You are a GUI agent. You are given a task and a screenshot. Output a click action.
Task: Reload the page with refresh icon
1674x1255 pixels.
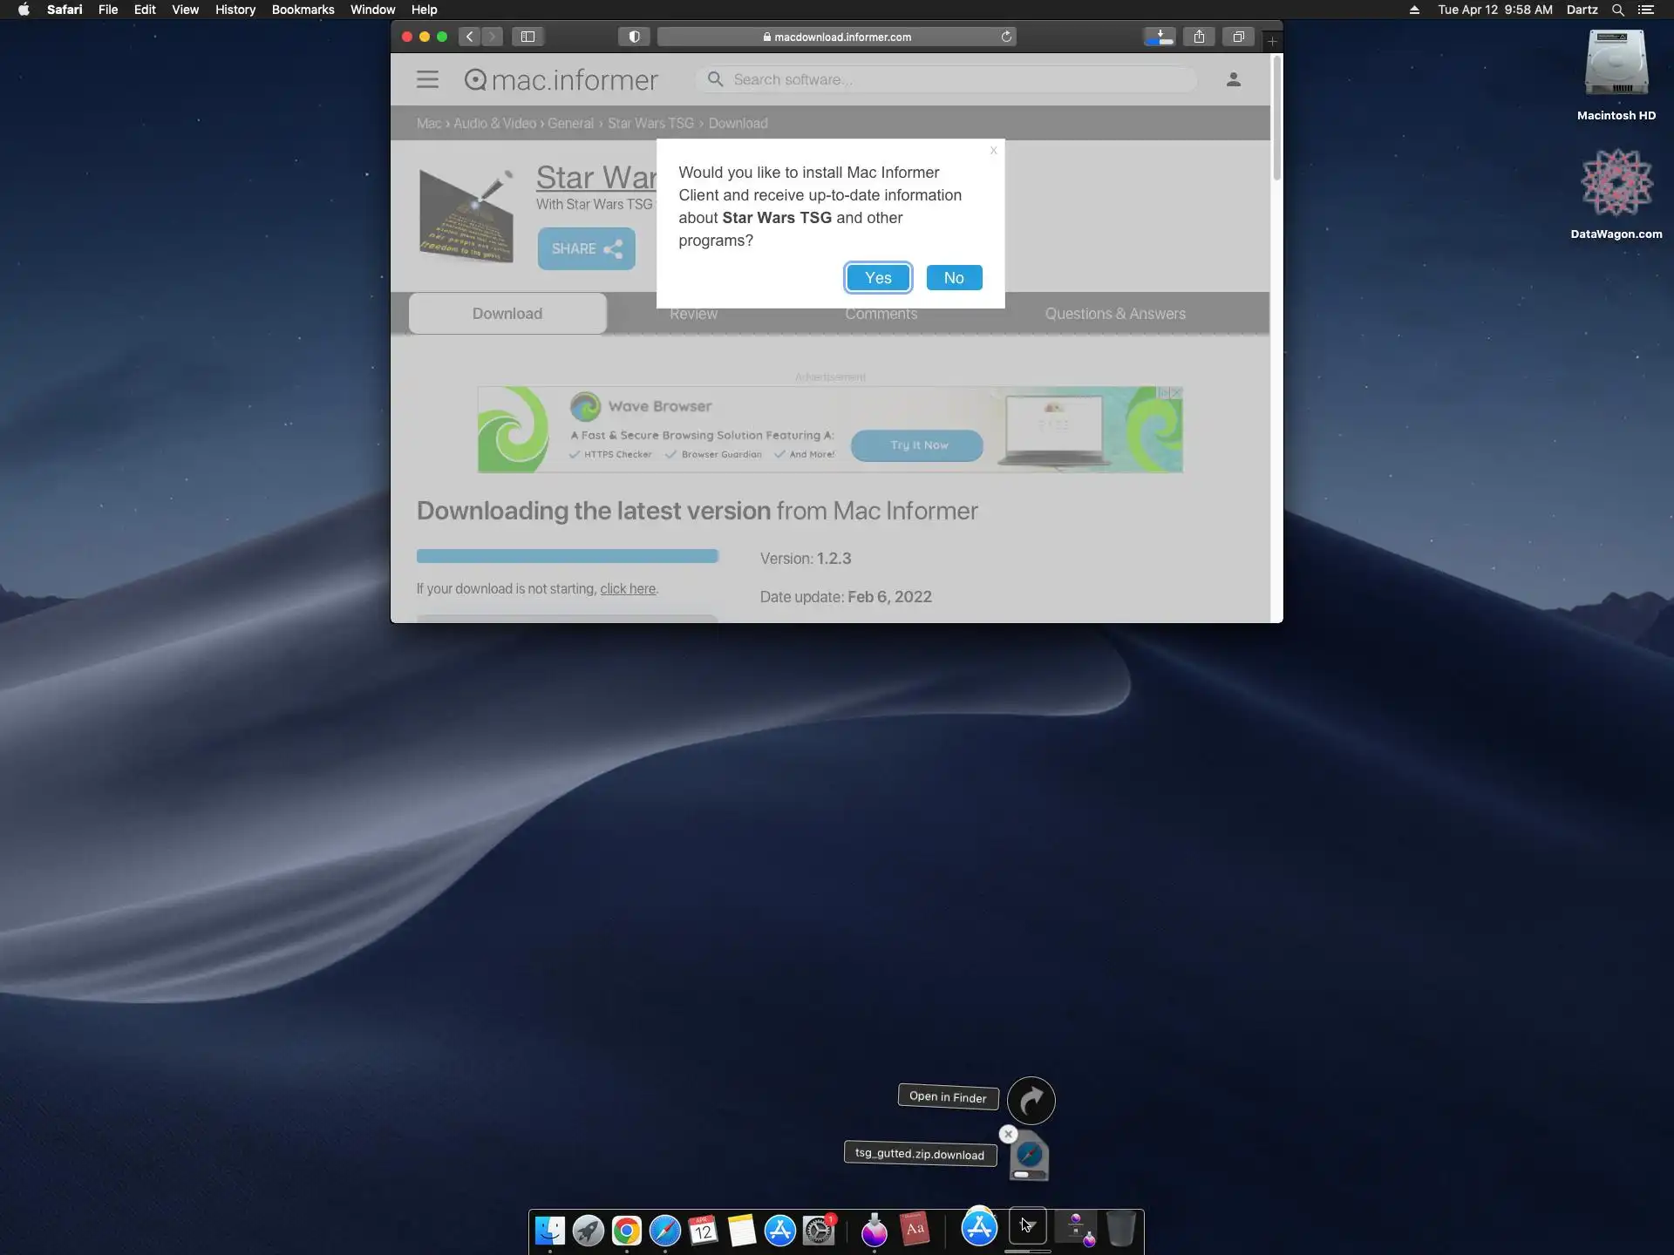point(1006,37)
